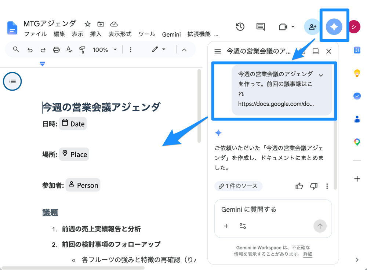The image size is (367, 270).
Task: Open version history clock icon
Action: coord(240,27)
